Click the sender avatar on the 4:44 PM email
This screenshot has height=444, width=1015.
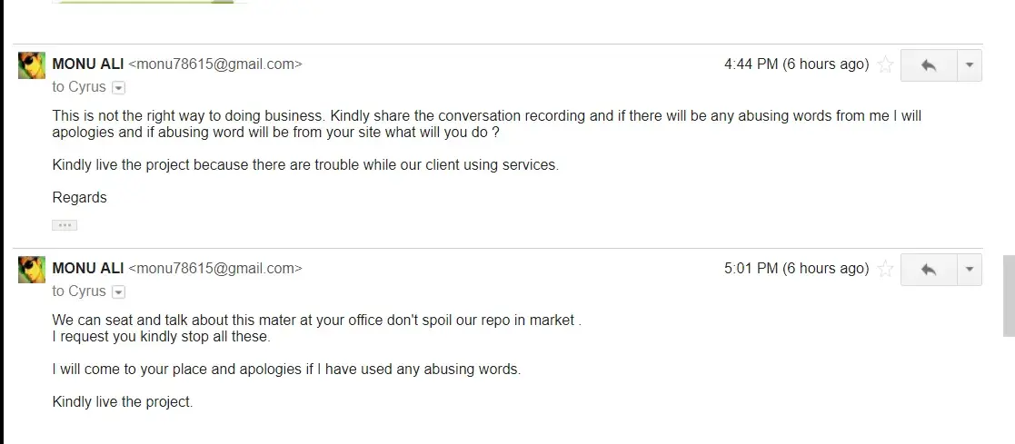coord(32,65)
